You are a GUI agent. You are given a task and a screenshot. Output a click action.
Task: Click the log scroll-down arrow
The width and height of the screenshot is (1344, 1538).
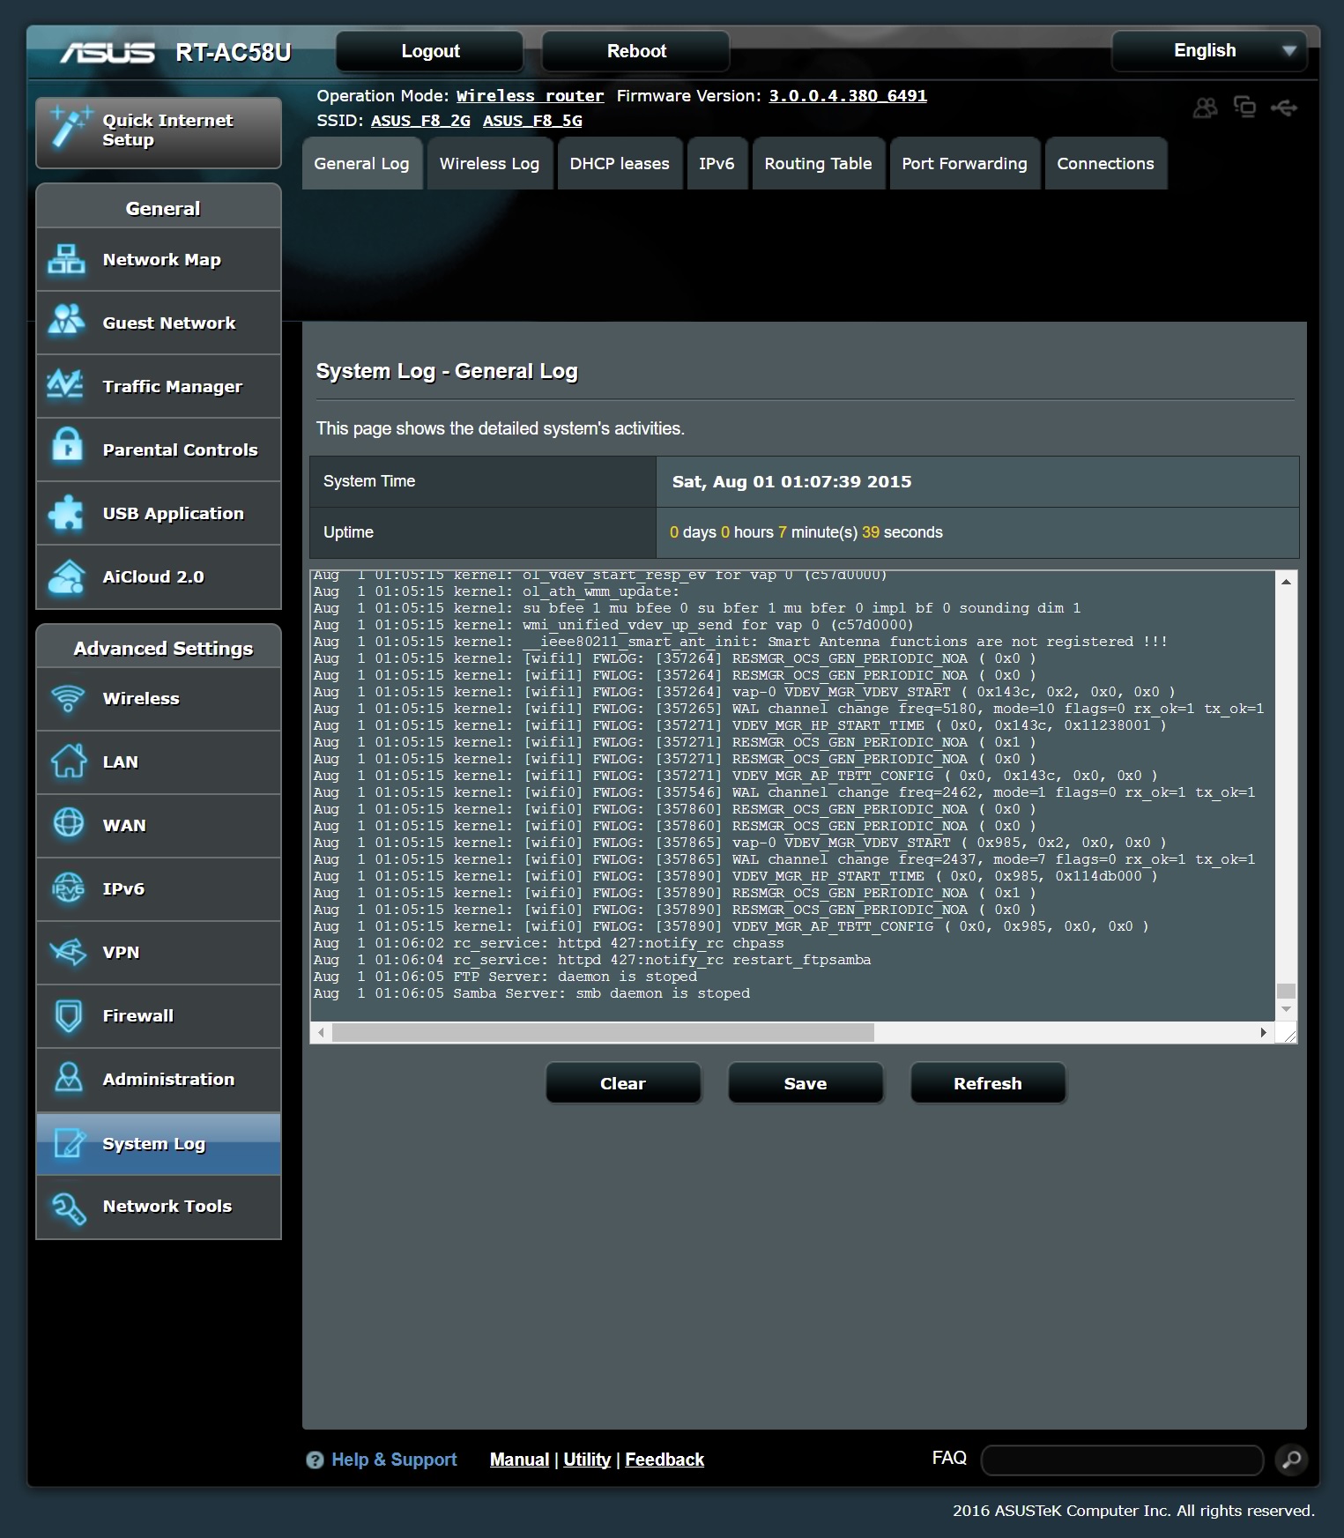pos(1286,1009)
